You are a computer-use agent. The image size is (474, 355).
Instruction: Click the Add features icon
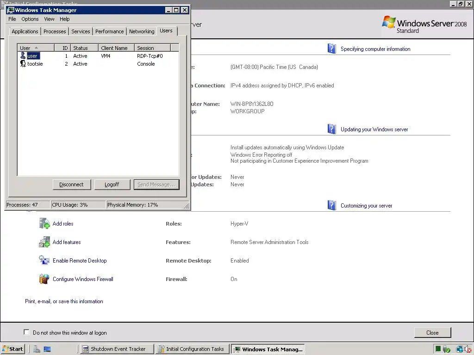(44, 242)
